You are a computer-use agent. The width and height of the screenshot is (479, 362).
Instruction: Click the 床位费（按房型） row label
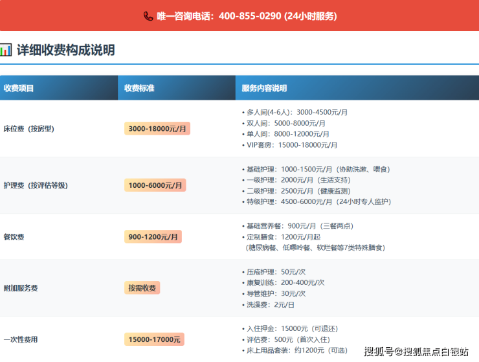pyautogui.click(x=28, y=129)
